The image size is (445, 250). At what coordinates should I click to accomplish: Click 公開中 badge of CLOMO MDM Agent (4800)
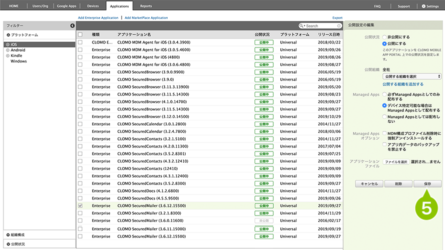coord(264,57)
